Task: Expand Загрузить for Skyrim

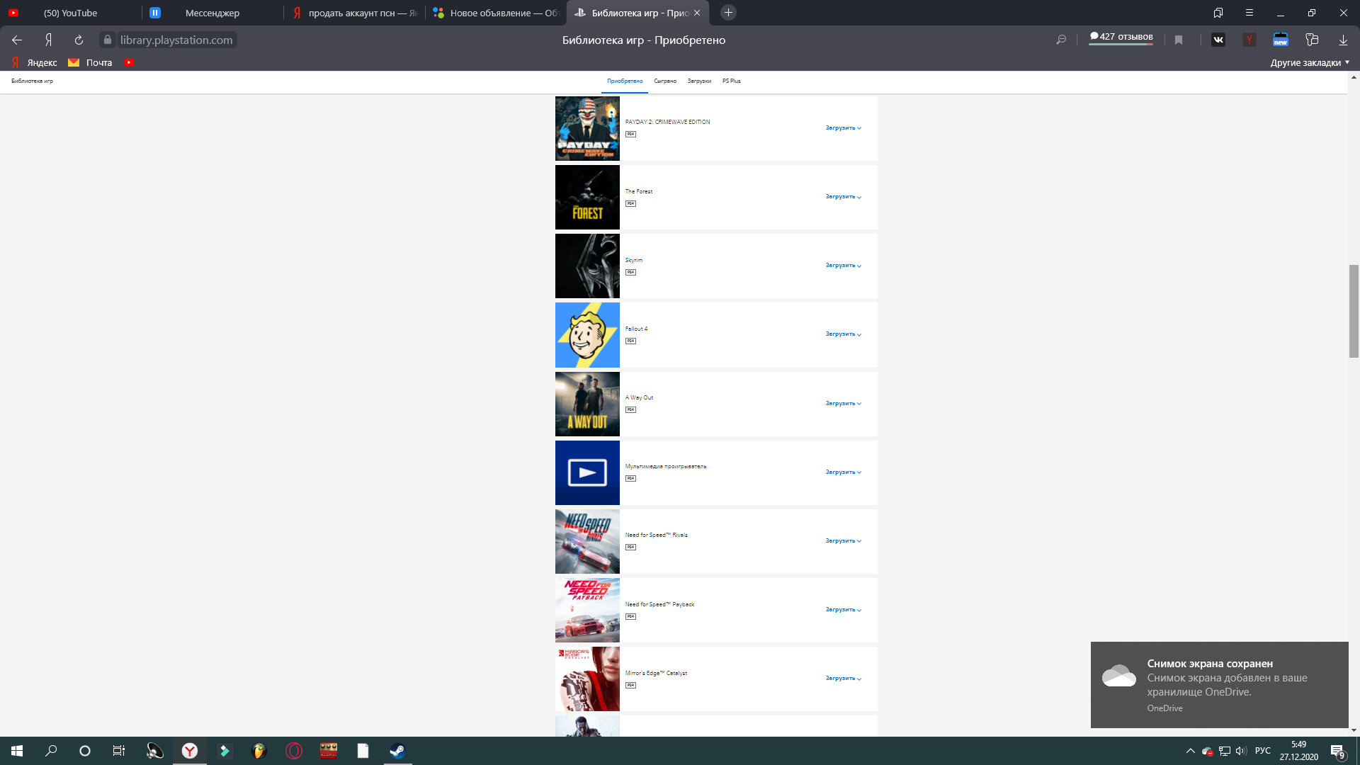Action: (x=843, y=266)
